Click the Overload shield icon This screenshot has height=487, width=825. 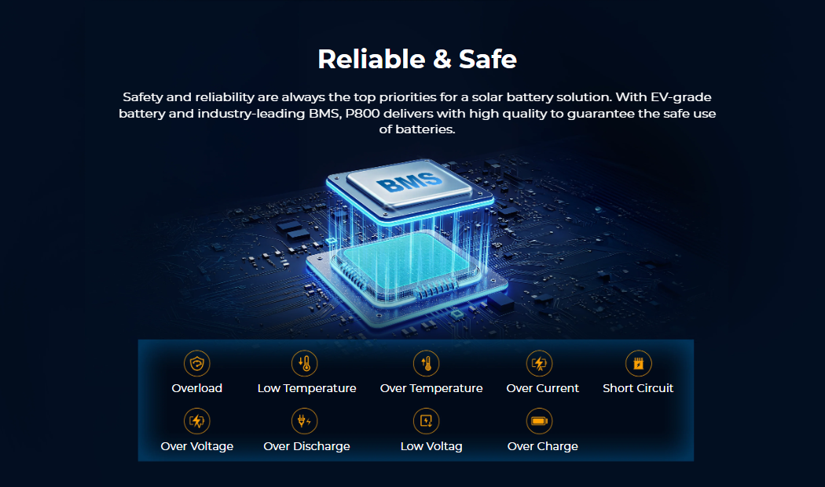point(196,363)
